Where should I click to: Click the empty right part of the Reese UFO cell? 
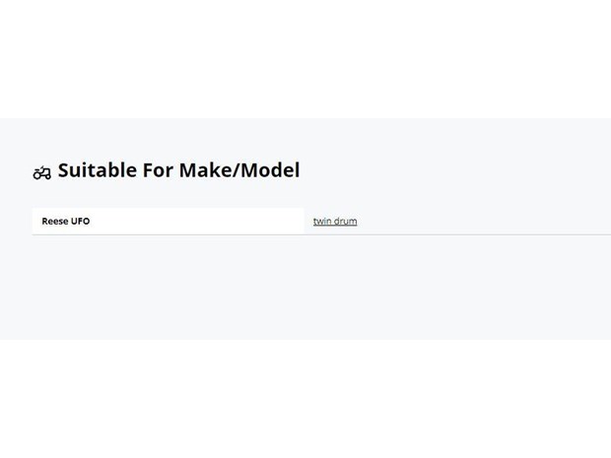197,222
